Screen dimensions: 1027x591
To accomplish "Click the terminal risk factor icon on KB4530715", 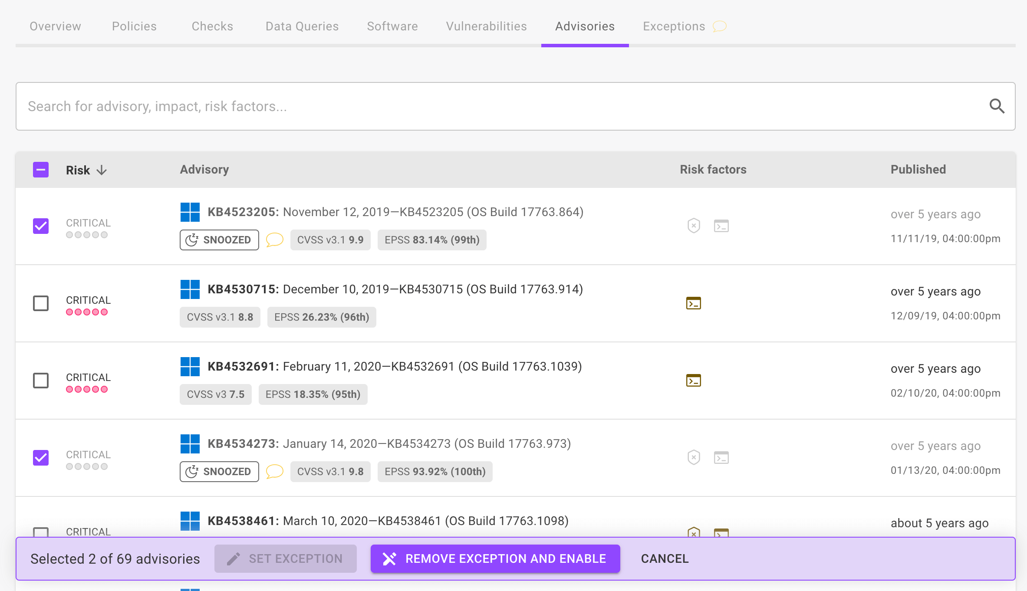I will coord(693,303).
